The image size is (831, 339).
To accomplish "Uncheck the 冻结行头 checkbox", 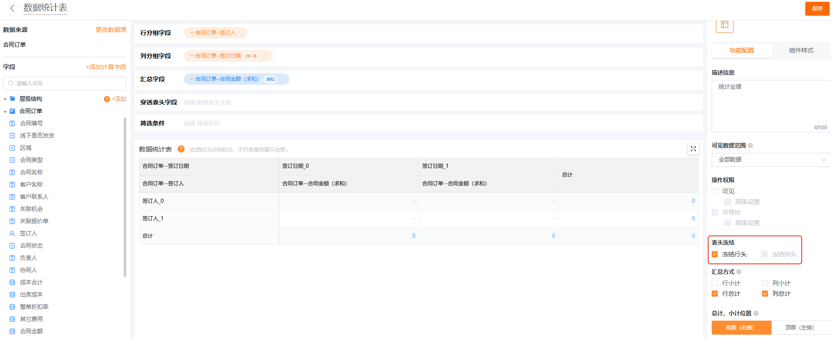I will coord(715,254).
